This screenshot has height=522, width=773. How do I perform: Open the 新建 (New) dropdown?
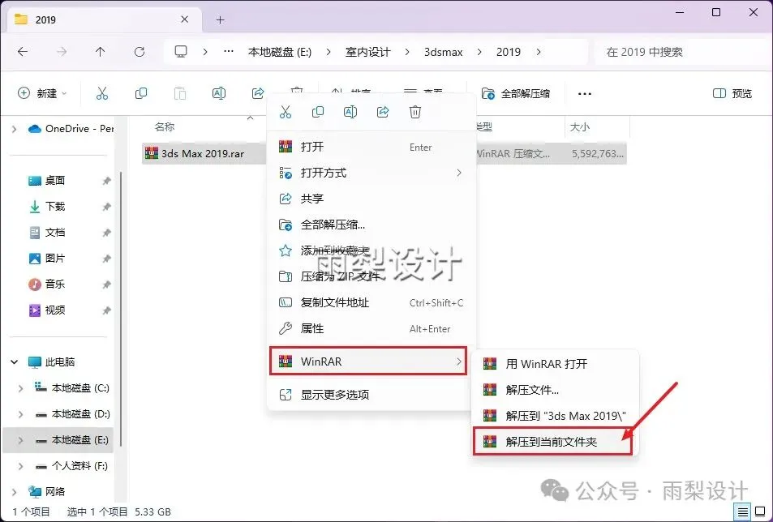click(x=42, y=93)
